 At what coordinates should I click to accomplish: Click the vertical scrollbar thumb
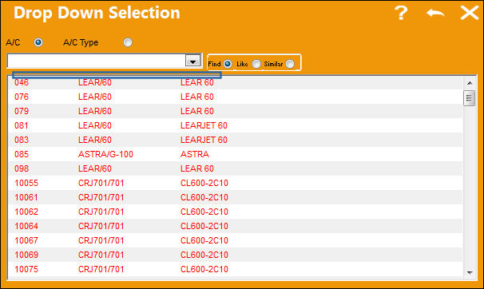[469, 98]
